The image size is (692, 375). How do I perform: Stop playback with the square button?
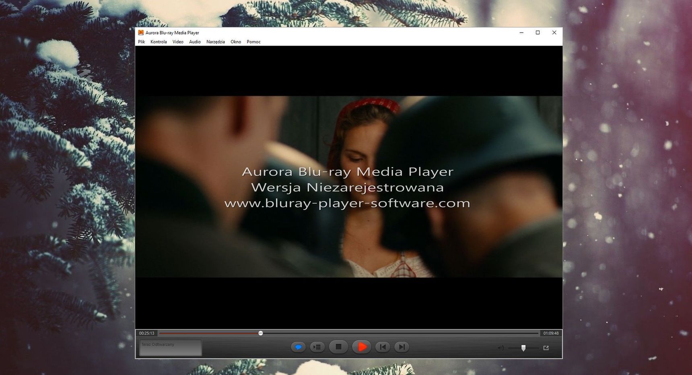coord(338,347)
